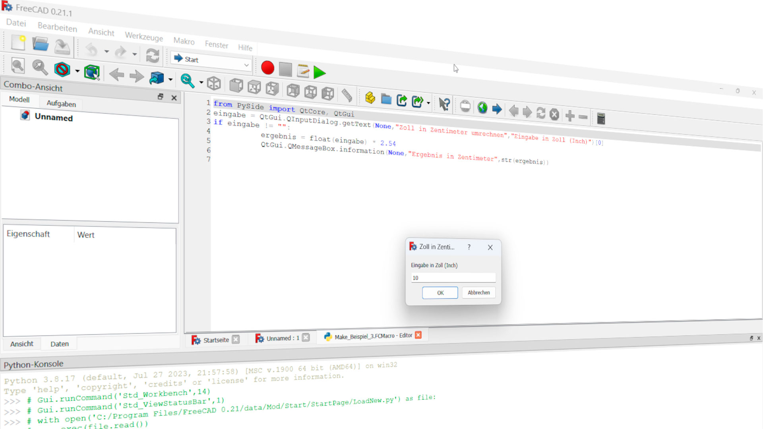The image size is (763, 429).
Task: Click the Eingabe in Zoll input field
Action: pyautogui.click(x=453, y=278)
